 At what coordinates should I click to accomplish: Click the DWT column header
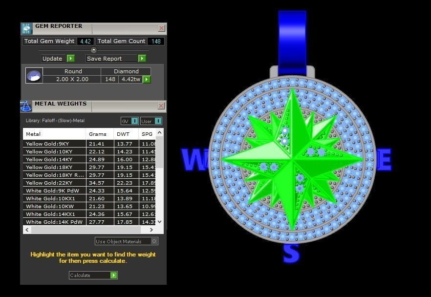[126, 134]
